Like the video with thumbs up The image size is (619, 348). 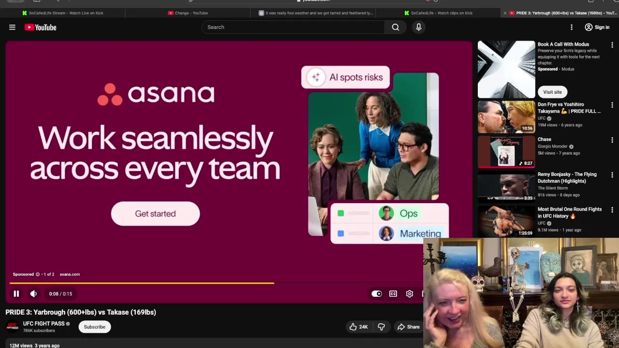[358, 327]
